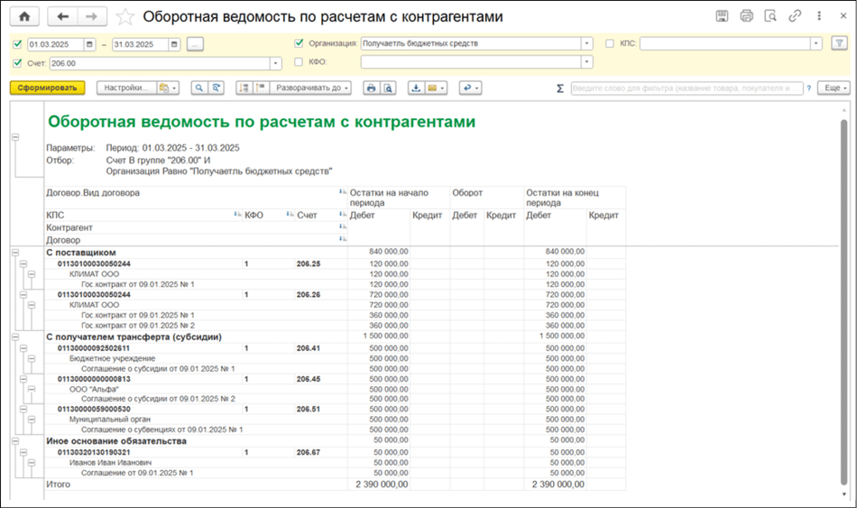Click the filter funnel icon beside КПС
The image size is (857, 508).
click(839, 43)
